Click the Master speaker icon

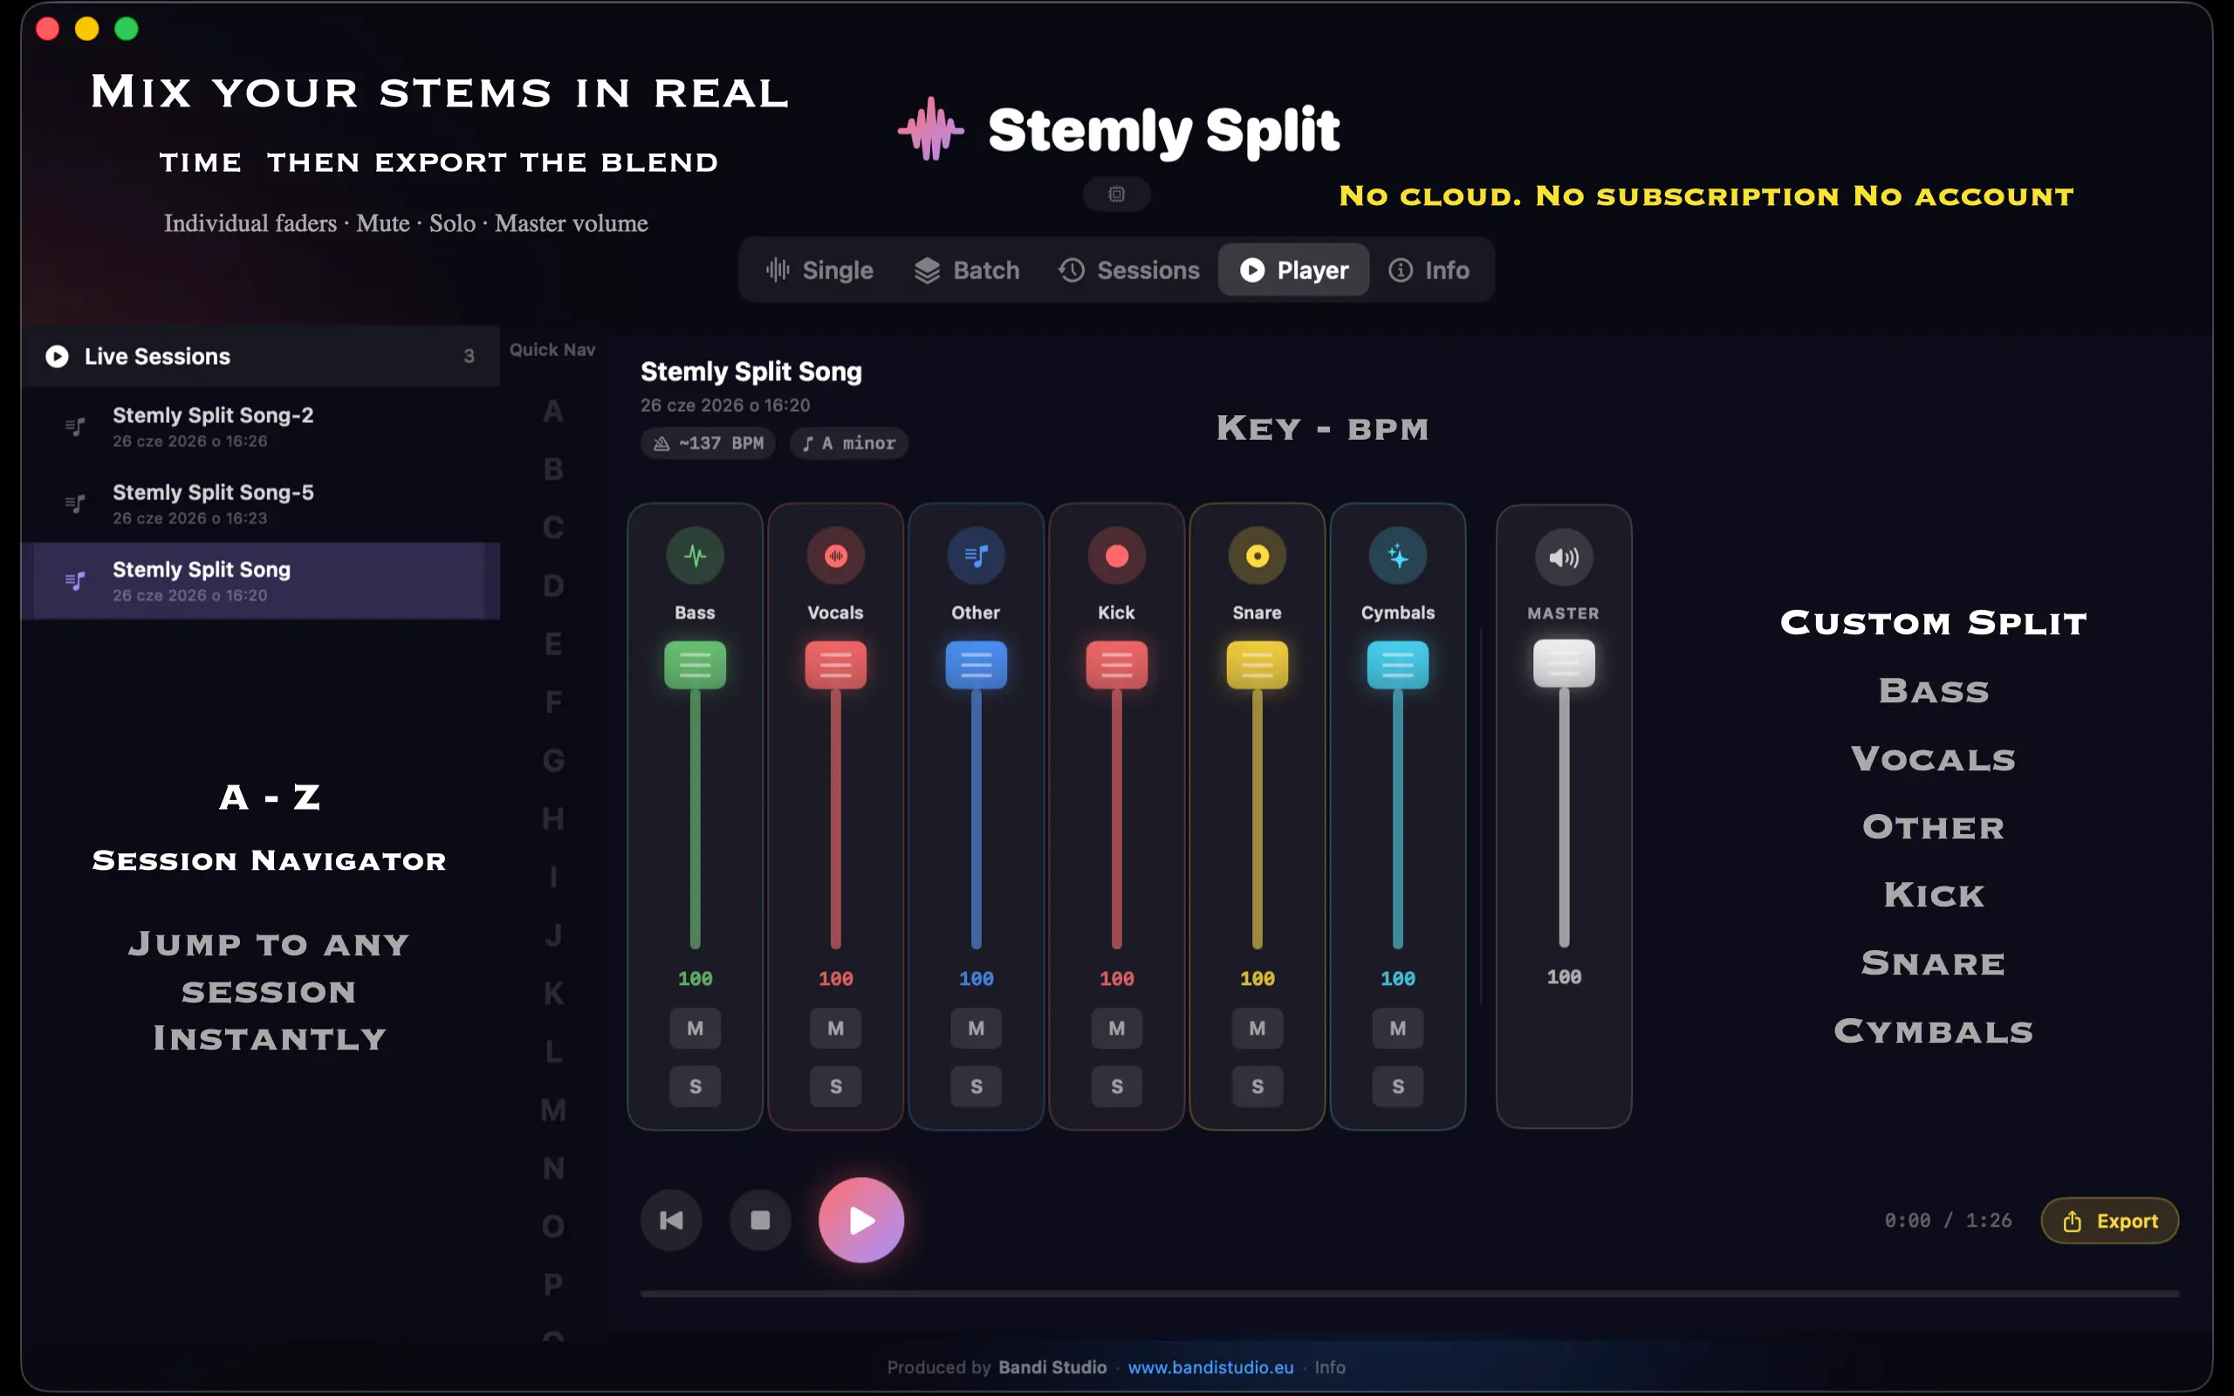click(x=1564, y=558)
